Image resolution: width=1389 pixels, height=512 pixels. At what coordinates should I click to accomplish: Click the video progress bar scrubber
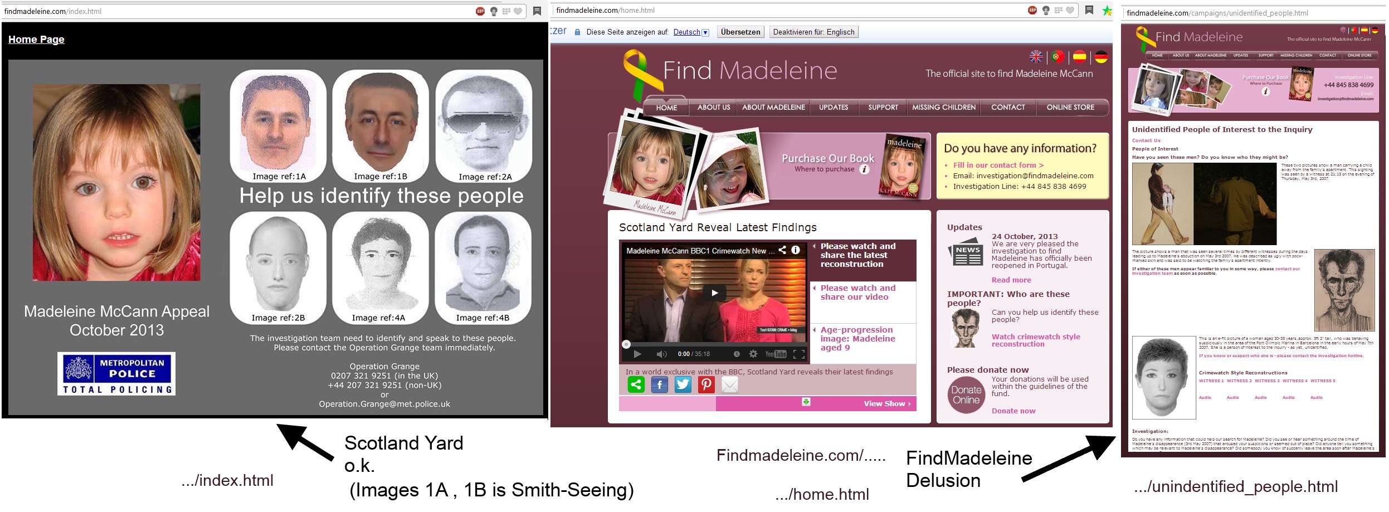626,344
